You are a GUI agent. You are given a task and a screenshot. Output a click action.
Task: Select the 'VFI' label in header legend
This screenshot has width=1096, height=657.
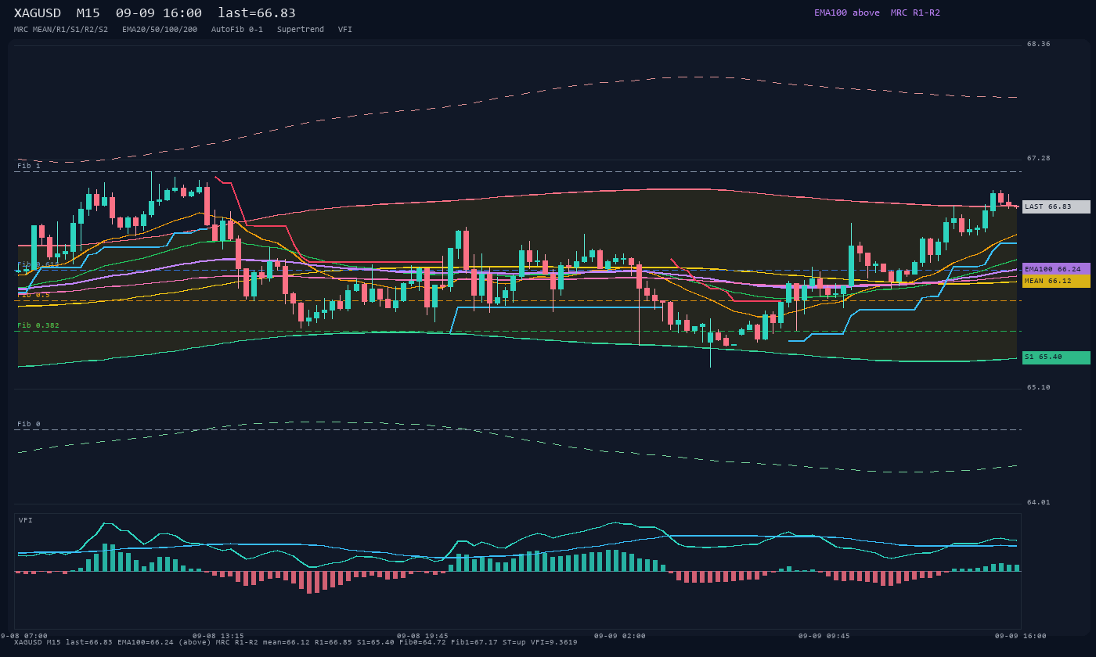pyautogui.click(x=345, y=30)
